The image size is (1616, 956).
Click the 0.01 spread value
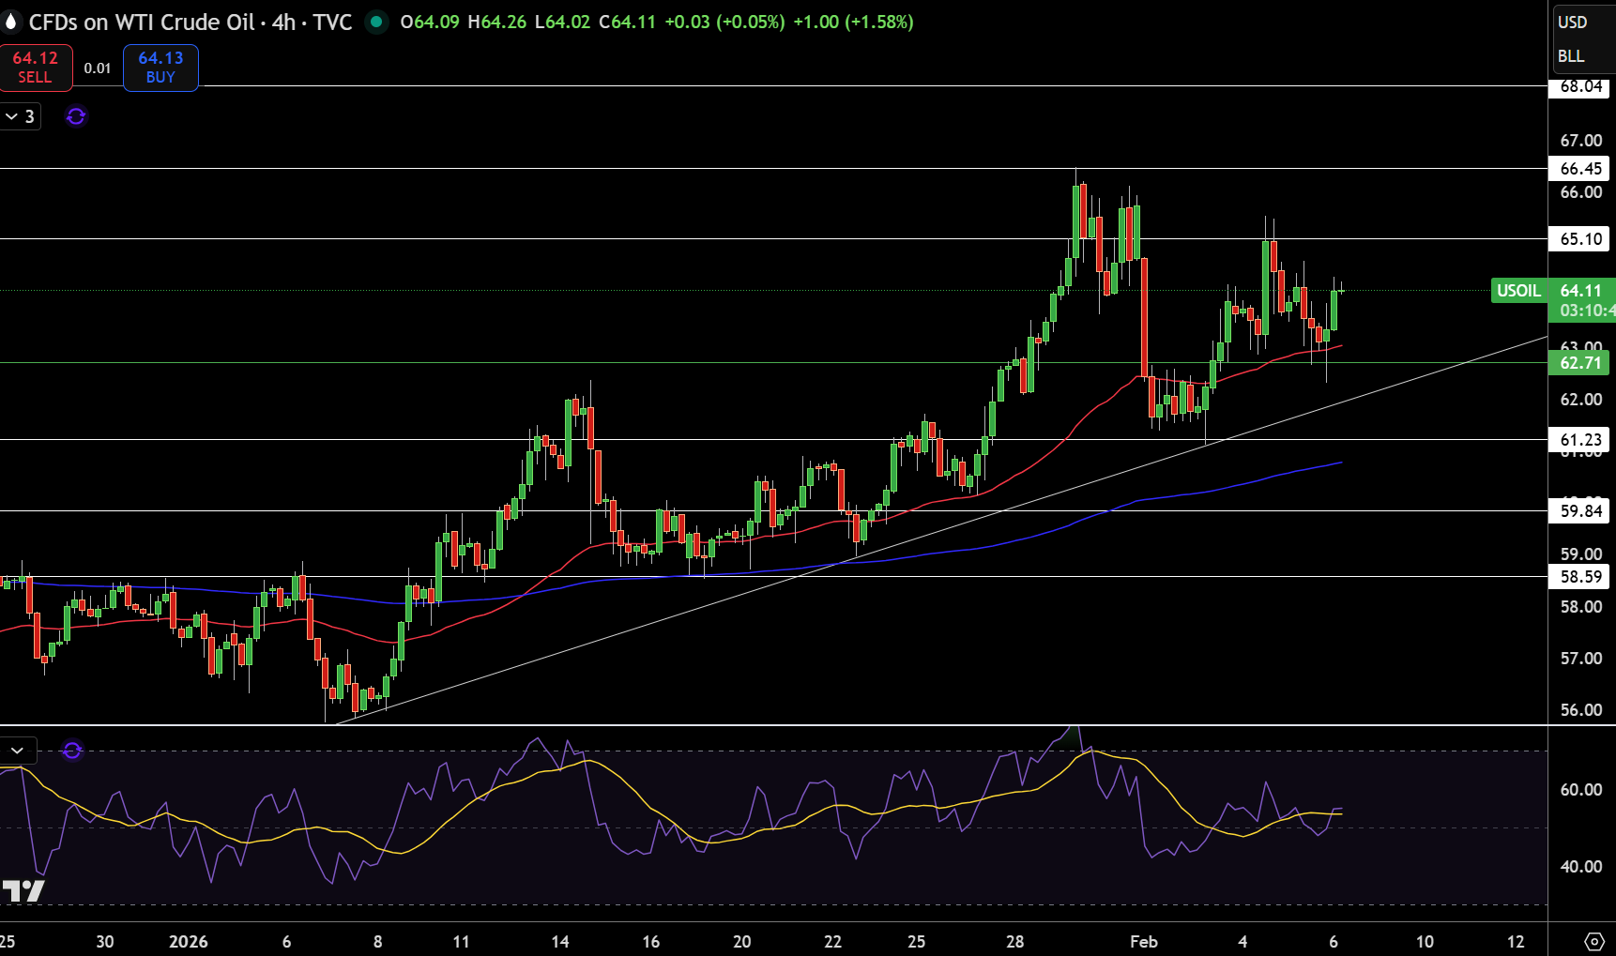pos(98,68)
